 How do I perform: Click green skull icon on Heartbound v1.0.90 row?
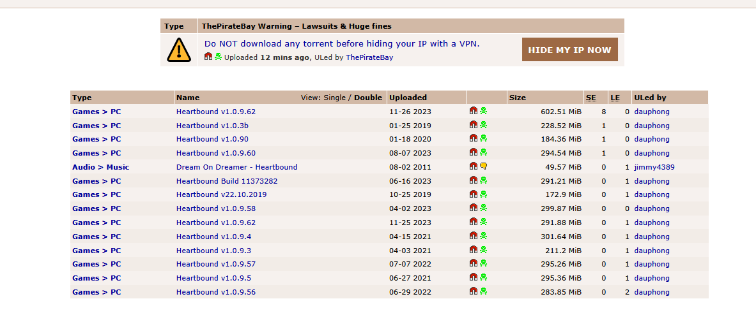483,138
